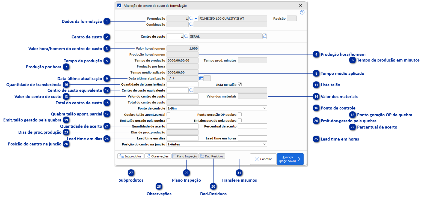
Task: Click the swap arrows icon beside GERAL
Action: [x=264, y=36]
